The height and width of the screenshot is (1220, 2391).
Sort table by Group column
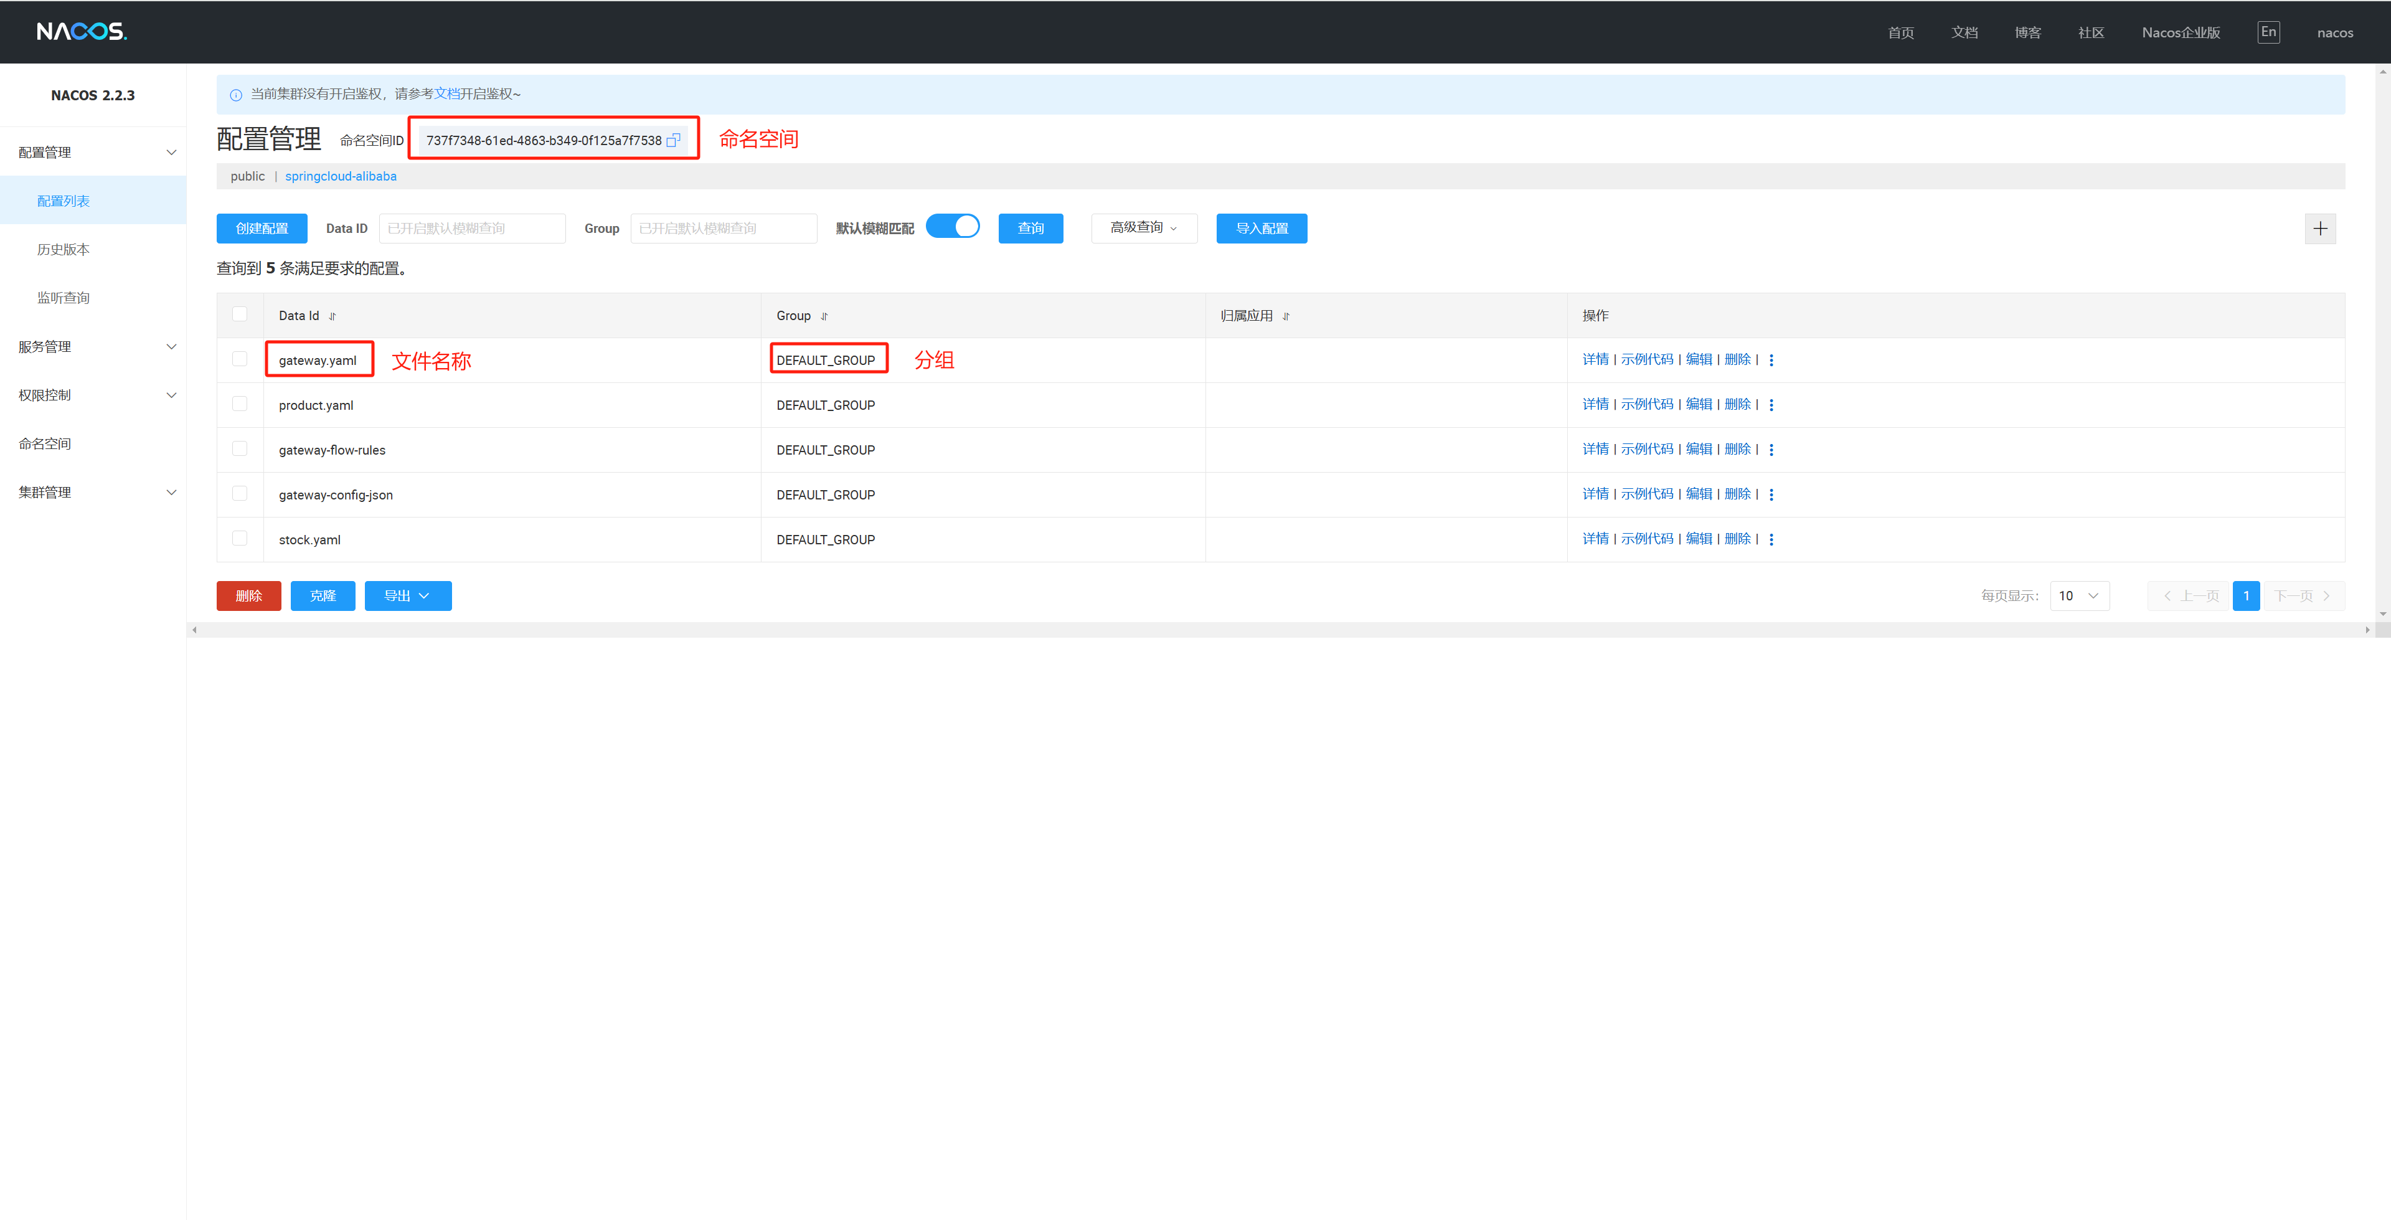pyautogui.click(x=823, y=316)
